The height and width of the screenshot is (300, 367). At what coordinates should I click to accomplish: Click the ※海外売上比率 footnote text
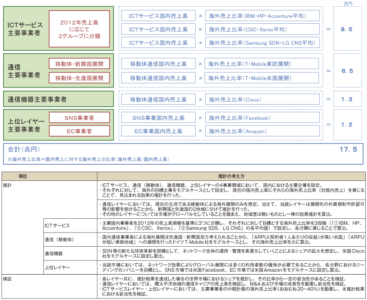(89, 159)
